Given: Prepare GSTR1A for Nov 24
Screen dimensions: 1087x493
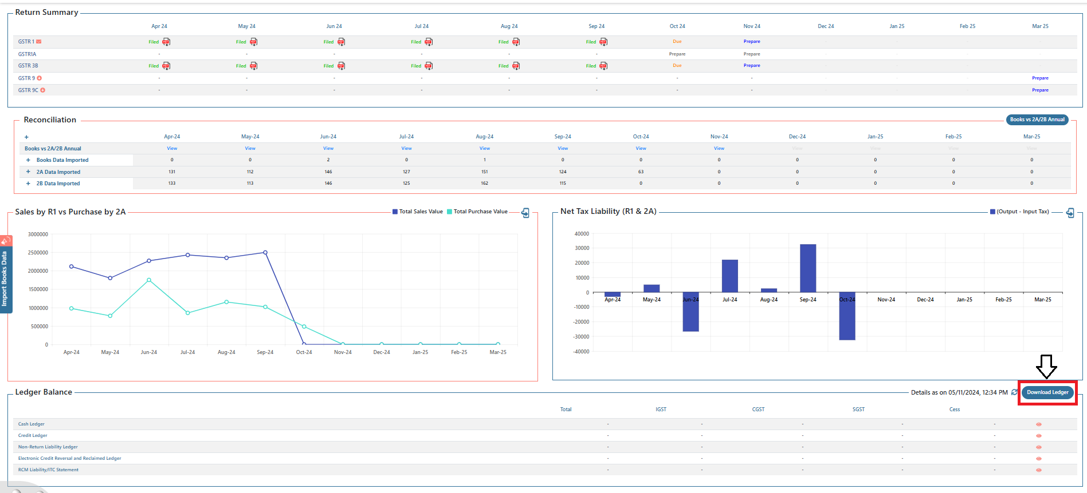Looking at the screenshot, I should (752, 54).
